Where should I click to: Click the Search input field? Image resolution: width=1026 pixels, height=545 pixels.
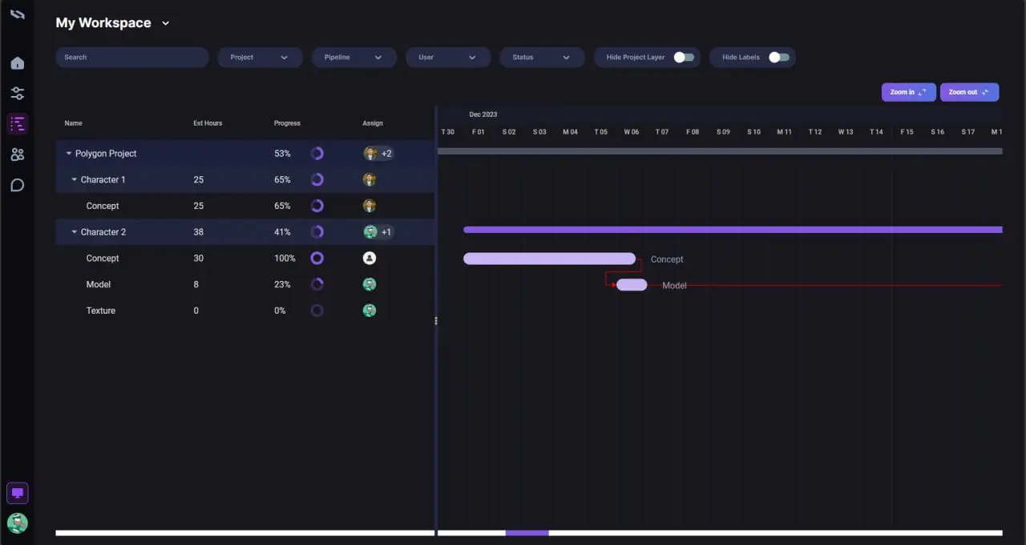coord(132,58)
